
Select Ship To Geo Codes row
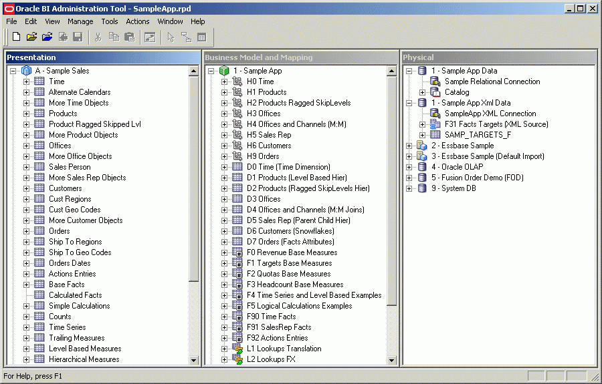(80, 252)
